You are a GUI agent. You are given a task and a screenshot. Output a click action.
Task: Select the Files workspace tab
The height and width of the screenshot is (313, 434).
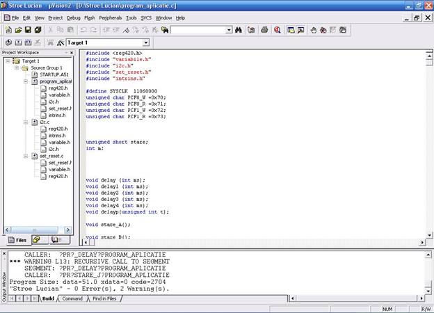[x=17, y=240]
